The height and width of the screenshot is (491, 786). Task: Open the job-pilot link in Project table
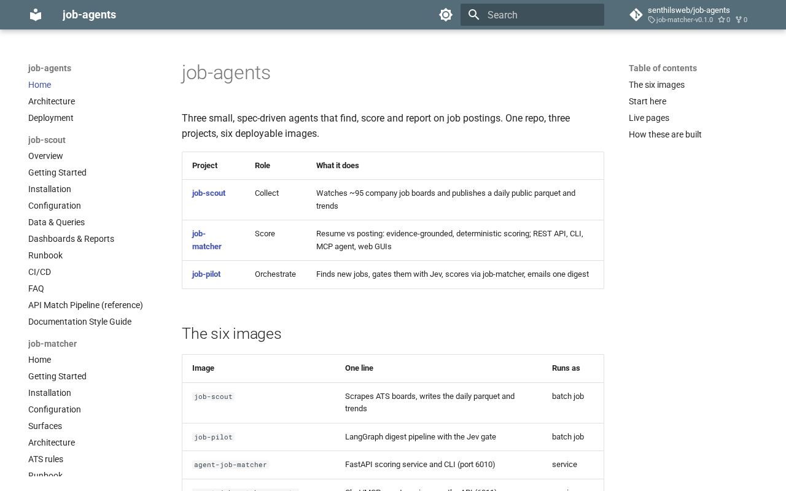tap(206, 274)
